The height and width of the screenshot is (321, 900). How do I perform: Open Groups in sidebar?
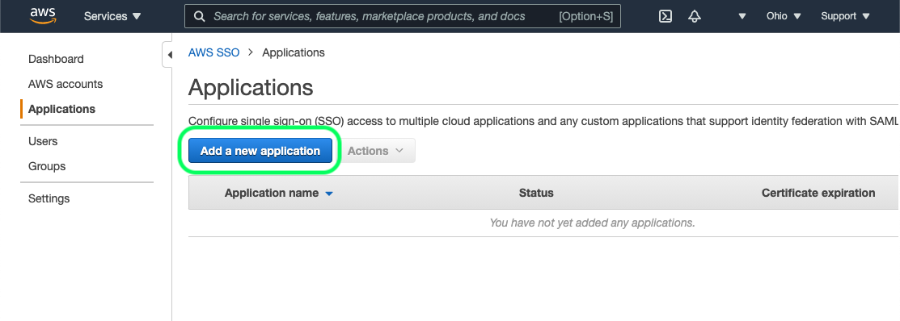coord(47,166)
